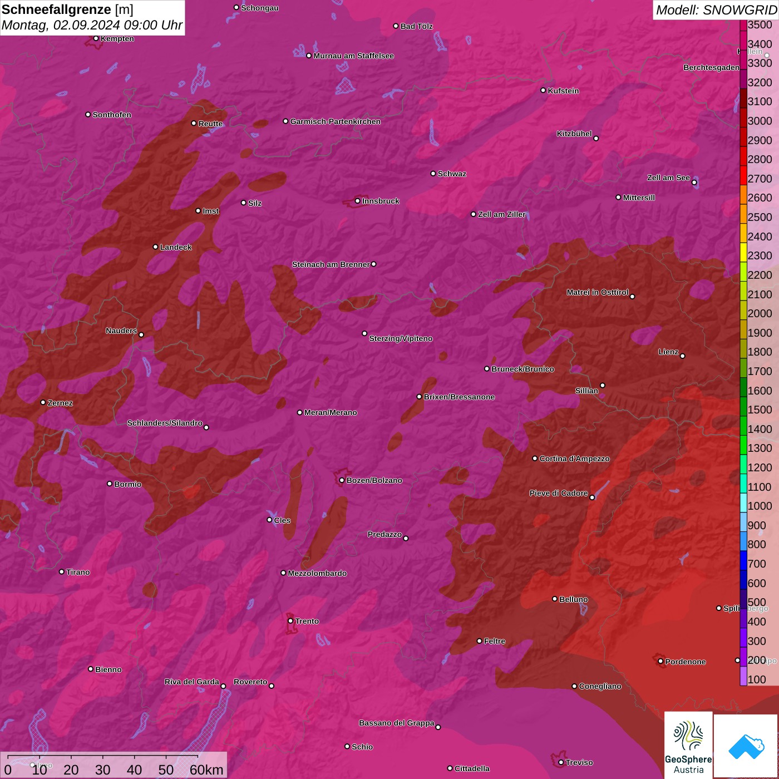Click the Kempten city marker
This screenshot has height=779, width=779.
pyautogui.click(x=96, y=38)
